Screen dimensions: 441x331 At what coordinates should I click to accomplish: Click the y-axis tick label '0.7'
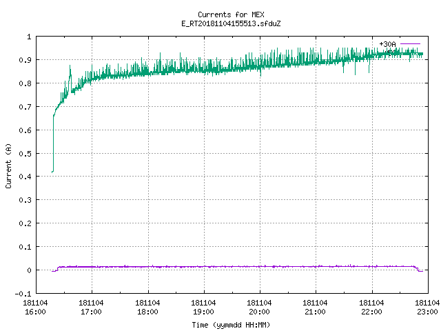25,107
